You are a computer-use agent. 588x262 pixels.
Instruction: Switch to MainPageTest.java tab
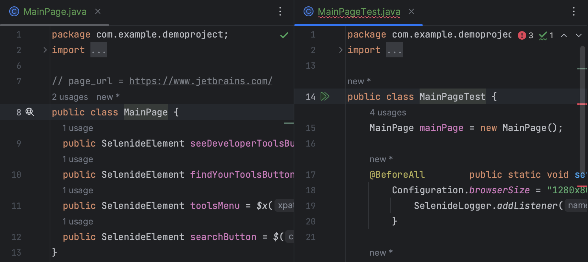pyautogui.click(x=359, y=12)
